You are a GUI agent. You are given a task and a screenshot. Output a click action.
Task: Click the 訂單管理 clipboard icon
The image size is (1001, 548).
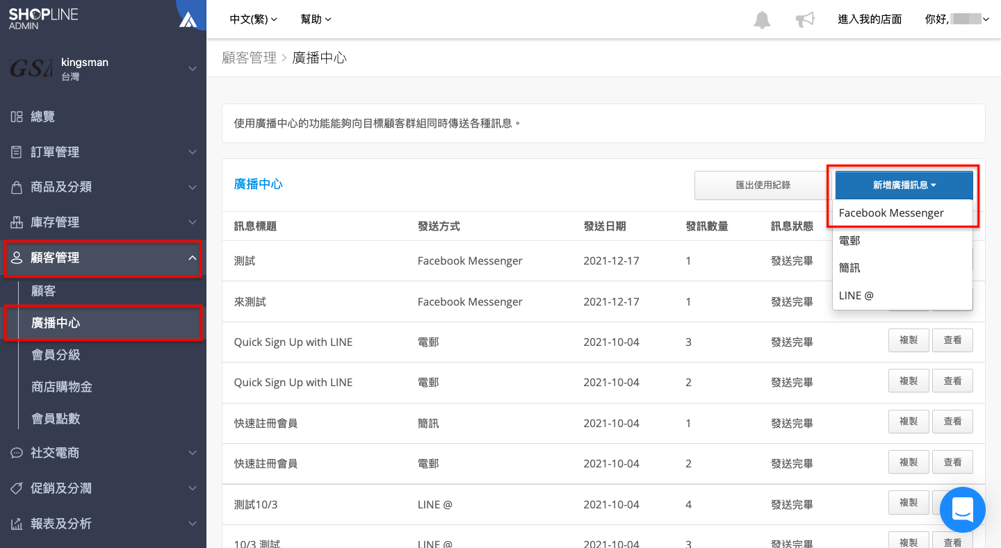[17, 152]
